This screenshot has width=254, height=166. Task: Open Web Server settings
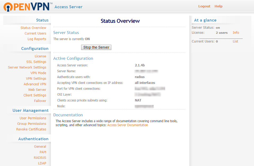click(37, 90)
